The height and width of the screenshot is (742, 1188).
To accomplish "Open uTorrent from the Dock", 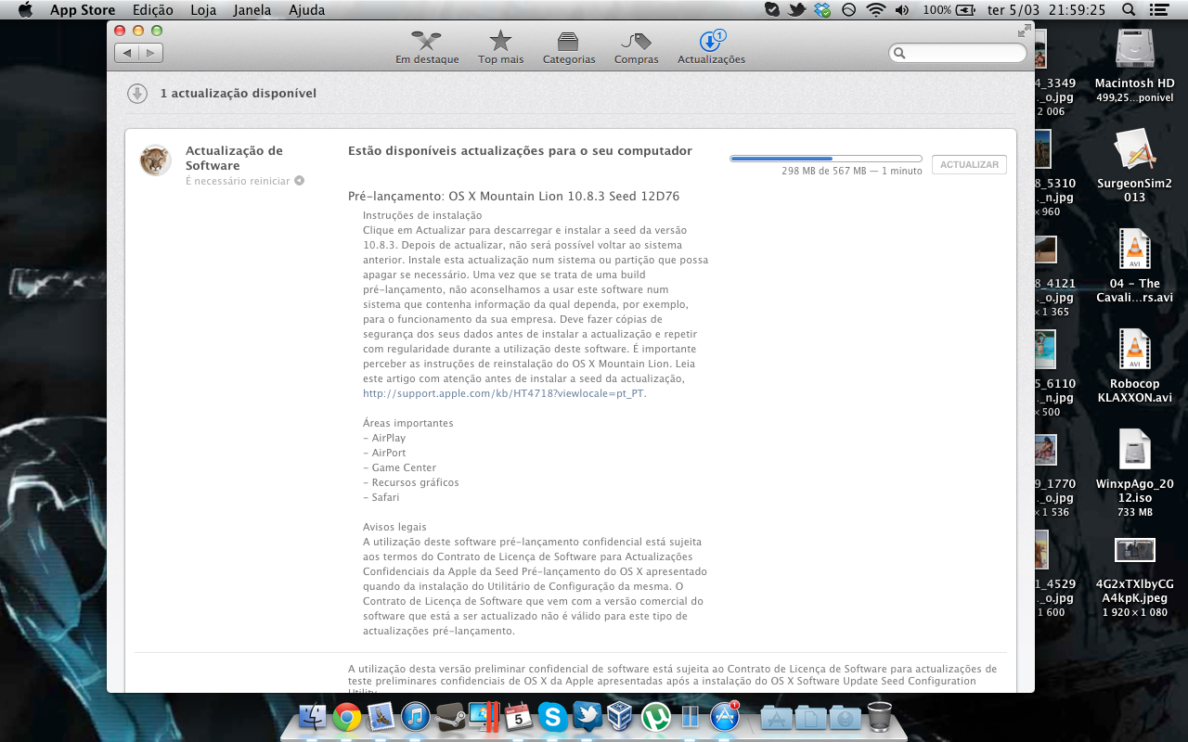I will pyautogui.click(x=656, y=717).
